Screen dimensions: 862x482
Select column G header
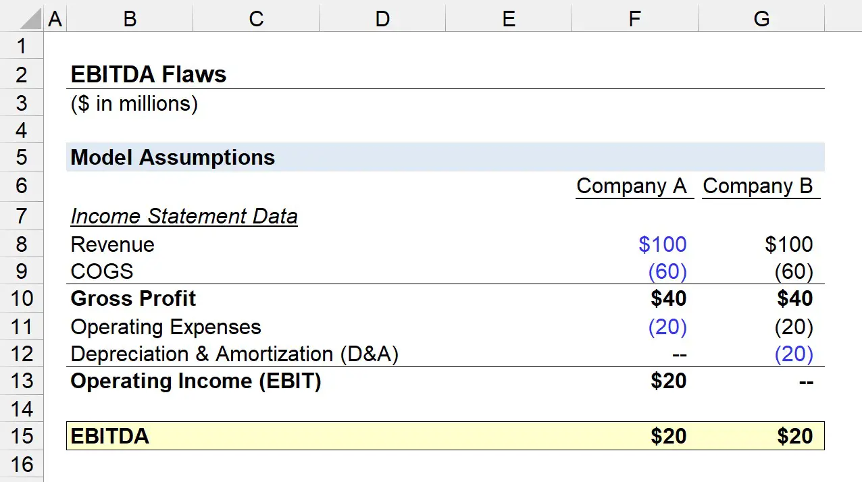click(761, 19)
